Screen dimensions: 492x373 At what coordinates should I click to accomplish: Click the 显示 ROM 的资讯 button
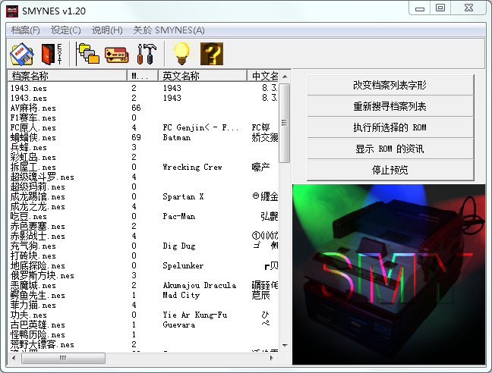[389, 149]
